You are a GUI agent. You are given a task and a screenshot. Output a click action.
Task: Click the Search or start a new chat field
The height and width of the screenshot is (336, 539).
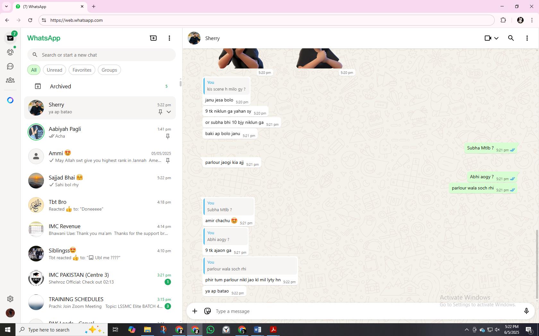pos(101,55)
